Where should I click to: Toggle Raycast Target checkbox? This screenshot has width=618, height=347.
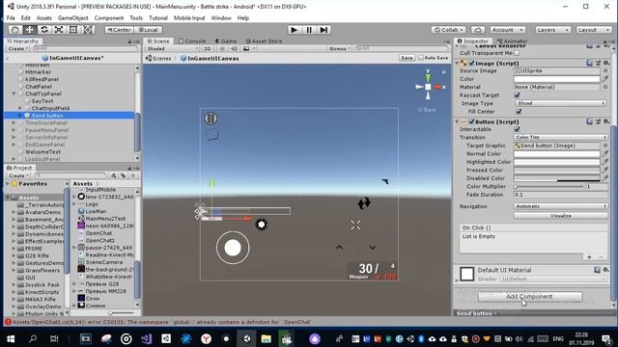[518, 95]
